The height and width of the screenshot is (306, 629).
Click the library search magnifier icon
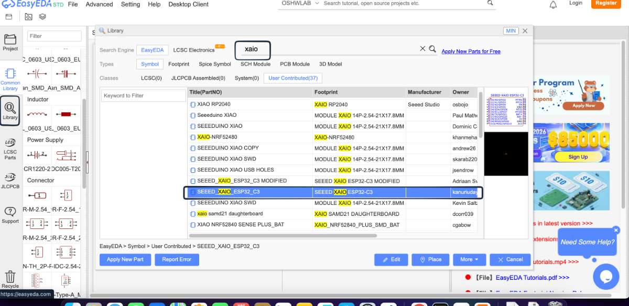pyautogui.click(x=432, y=49)
